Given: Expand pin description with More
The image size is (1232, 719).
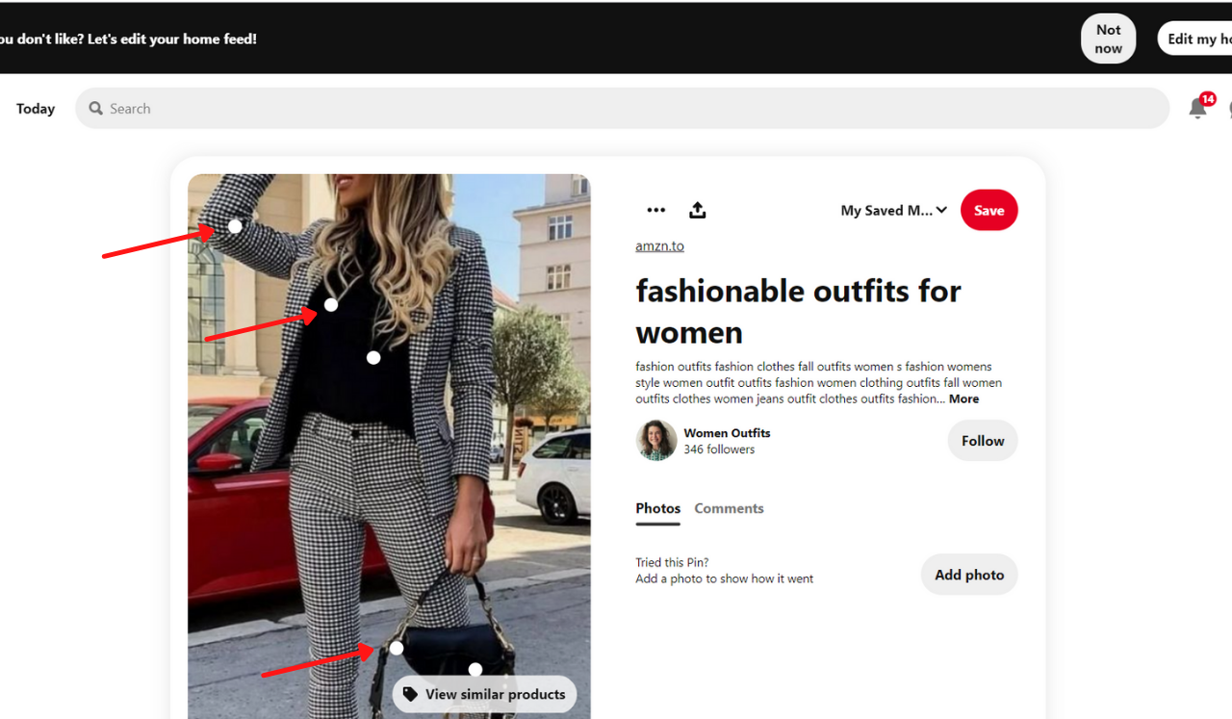Looking at the screenshot, I should tap(963, 399).
